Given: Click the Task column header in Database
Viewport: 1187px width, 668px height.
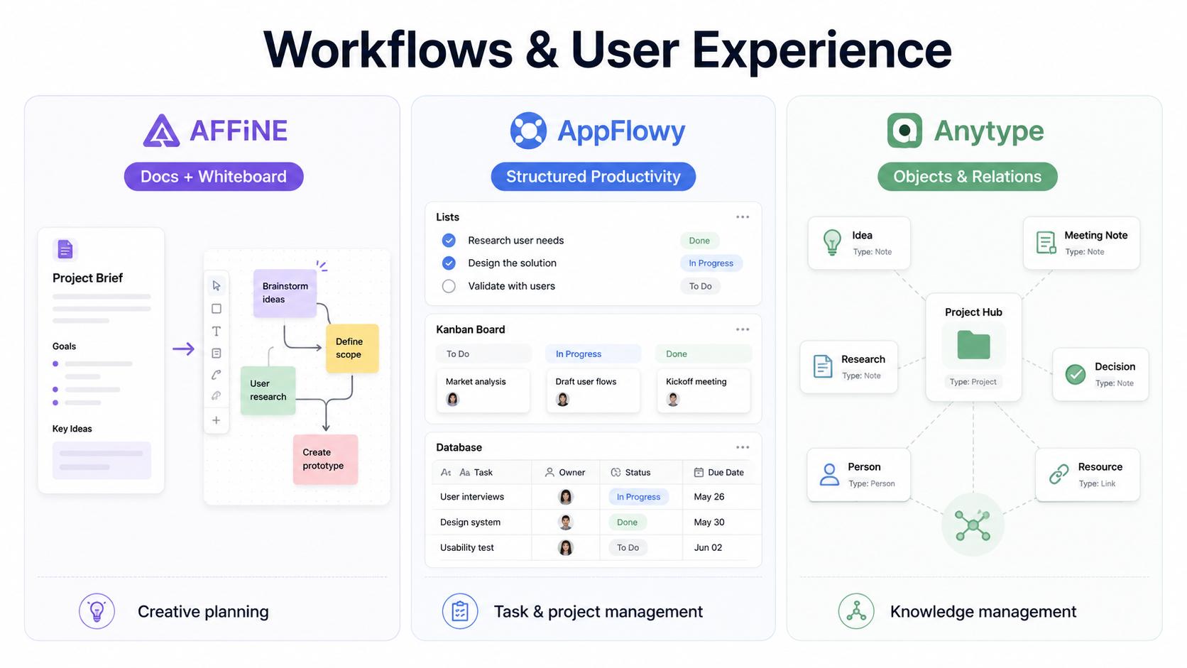Looking at the screenshot, I should (481, 472).
